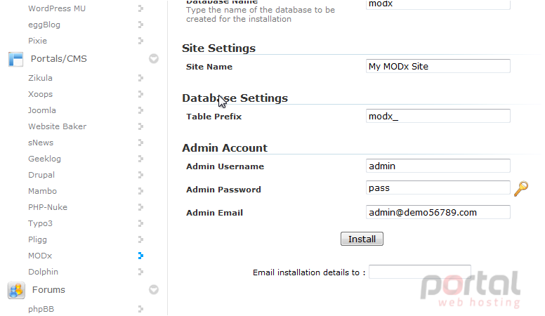
Task: Select Zikula from Portals/CMS list
Action: click(x=40, y=78)
